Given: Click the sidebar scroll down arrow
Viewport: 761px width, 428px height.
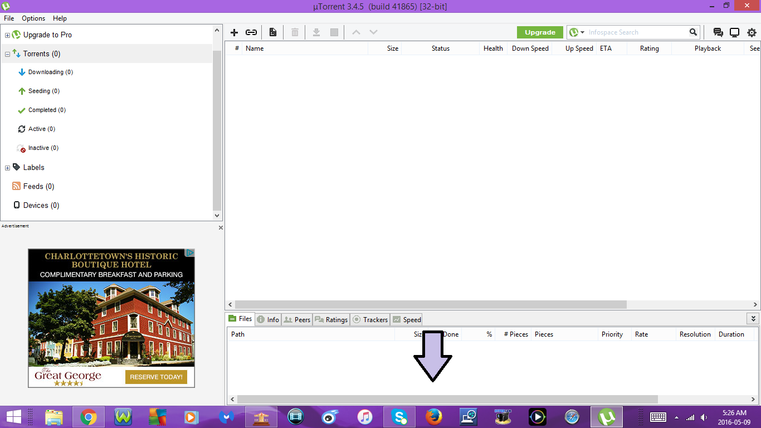Looking at the screenshot, I should tap(217, 216).
